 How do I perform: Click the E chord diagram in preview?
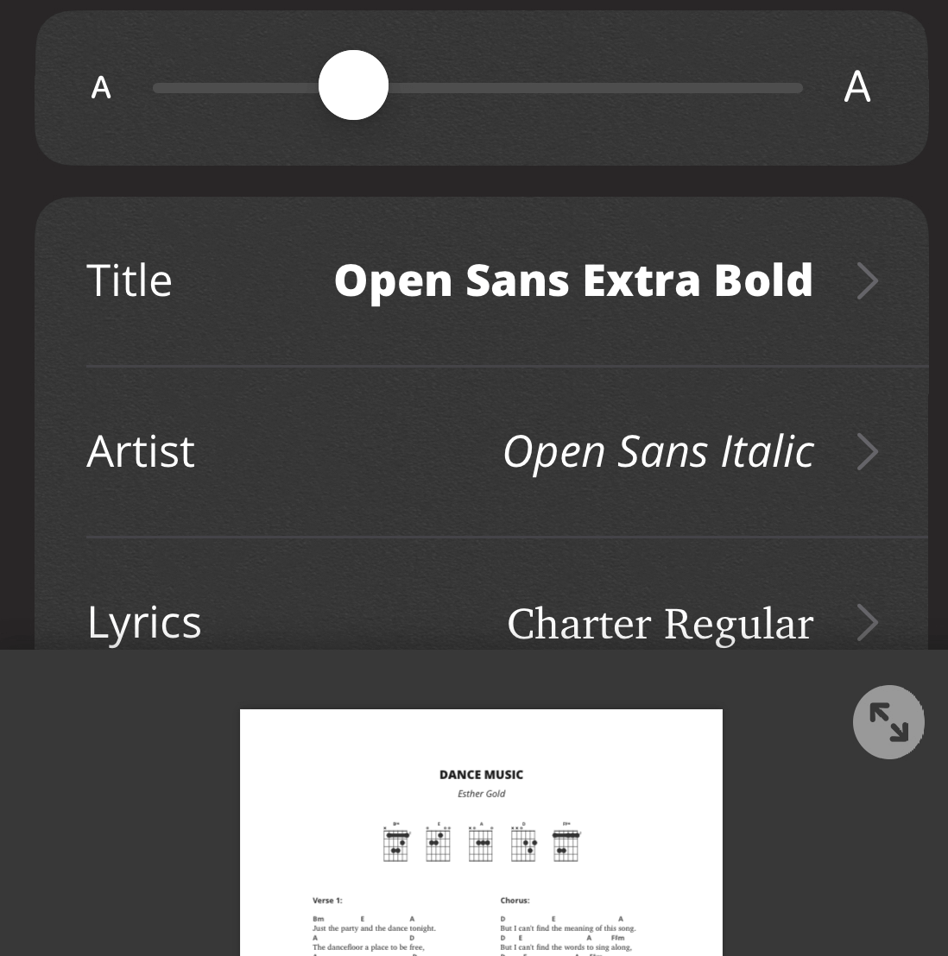(438, 842)
